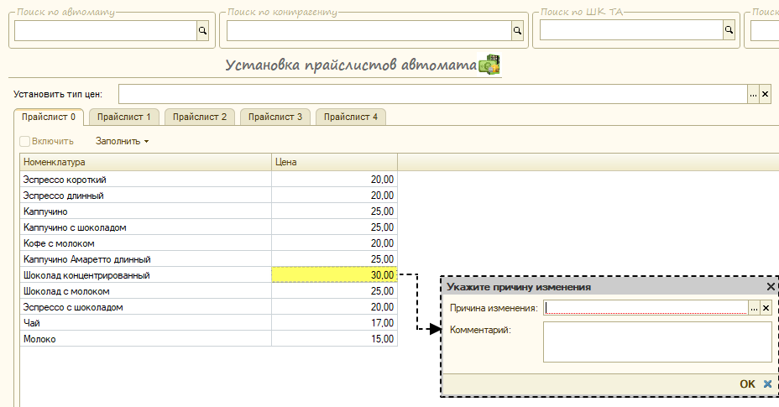Click the price of Каппучино с шоколадом
Viewport: 779px width, 407px height.
[x=334, y=227]
